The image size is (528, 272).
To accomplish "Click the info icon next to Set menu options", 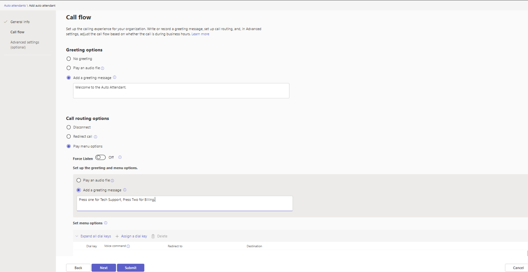I will click(x=106, y=223).
